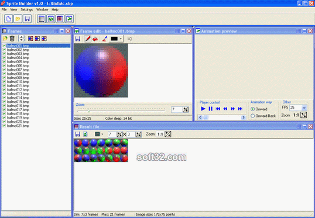Click the Frame edit zoom spinner button
Screen dimensions: 315x218
(186, 109)
